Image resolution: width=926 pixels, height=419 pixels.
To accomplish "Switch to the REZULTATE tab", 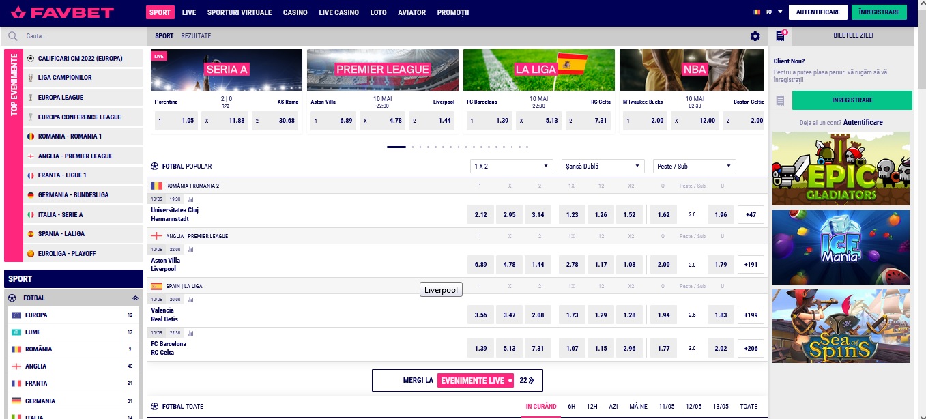I will (196, 35).
